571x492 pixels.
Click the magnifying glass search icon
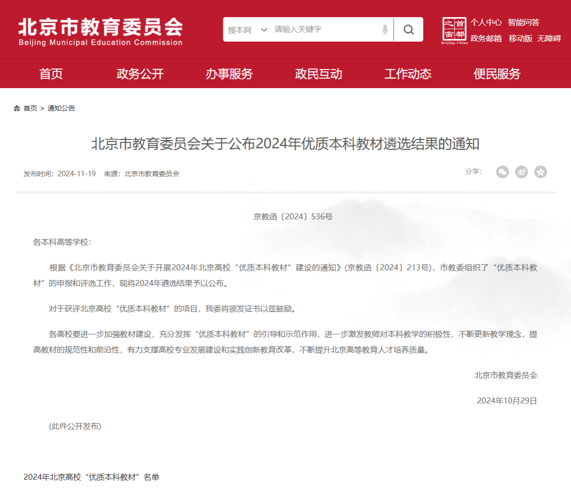[x=408, y=30]
